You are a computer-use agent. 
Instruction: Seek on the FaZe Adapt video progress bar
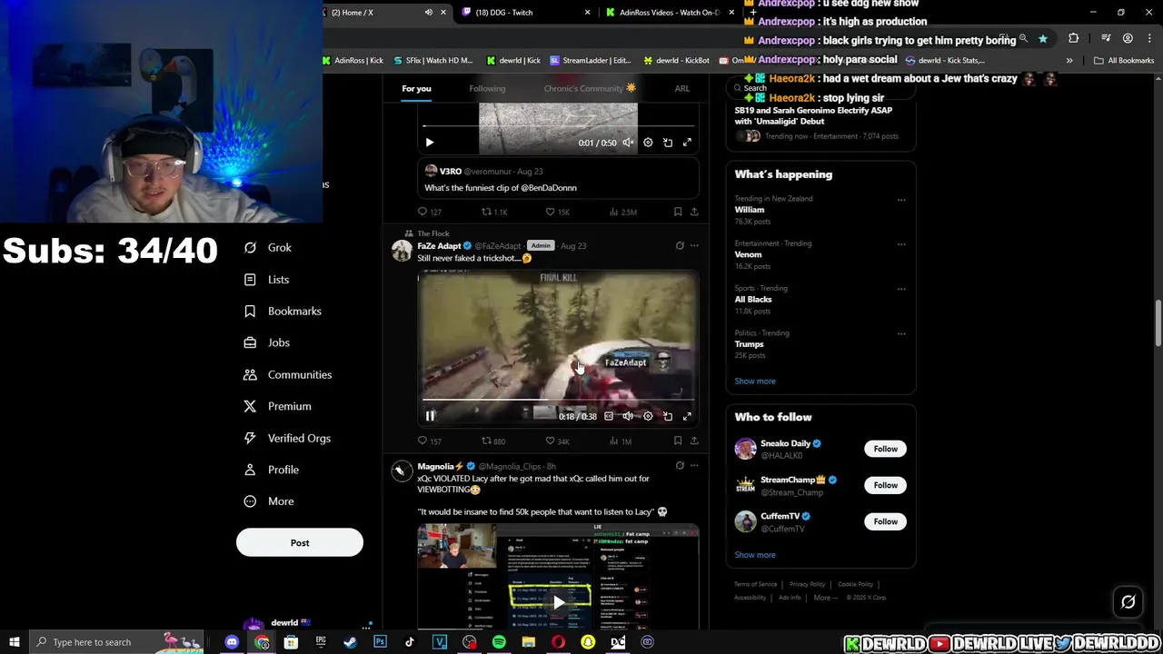pos(558,399)
